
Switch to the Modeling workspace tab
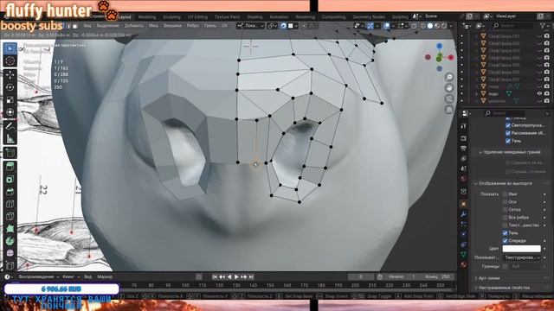(x=146, y=17)
